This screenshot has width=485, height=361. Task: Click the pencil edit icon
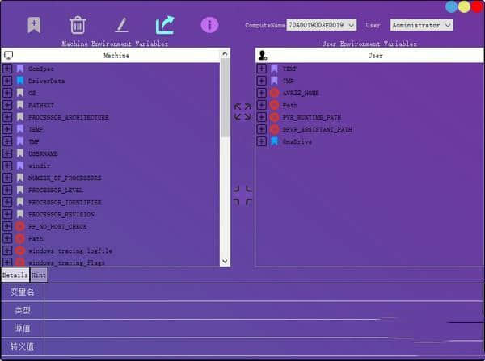coord(121,25)
